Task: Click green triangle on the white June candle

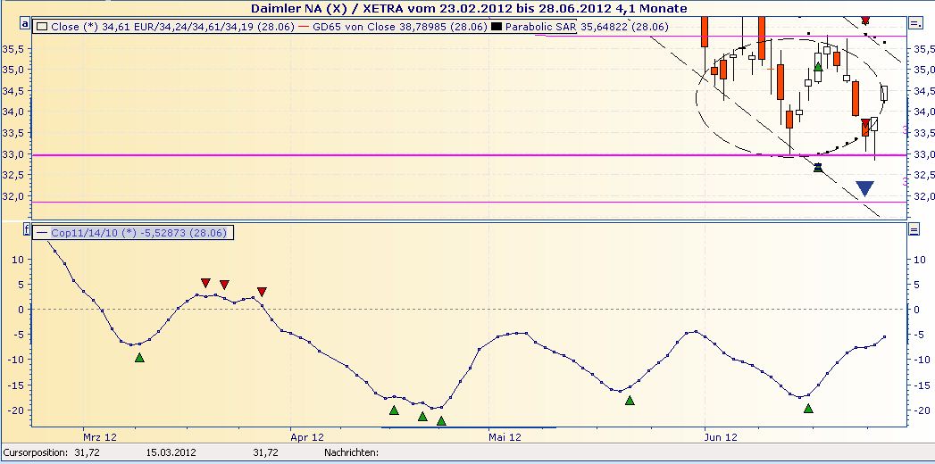Action: [x=818, y=67]
